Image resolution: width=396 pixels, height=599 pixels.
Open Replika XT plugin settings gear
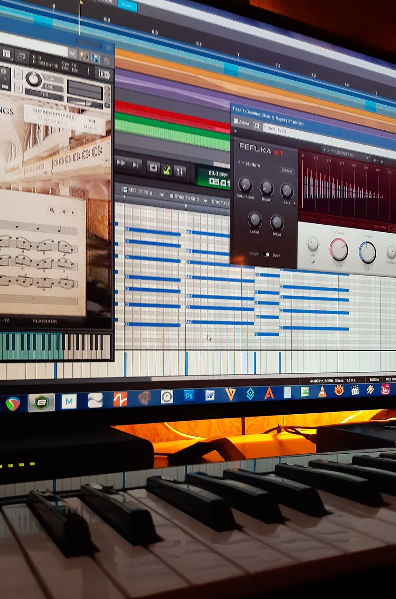[257, 125]
